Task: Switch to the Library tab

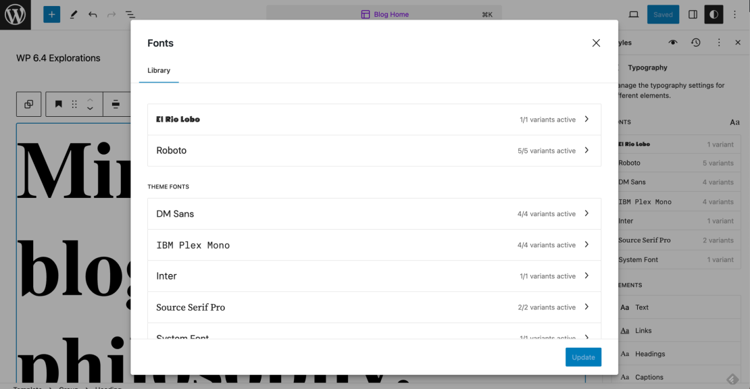Action: [x=159, y=70]
